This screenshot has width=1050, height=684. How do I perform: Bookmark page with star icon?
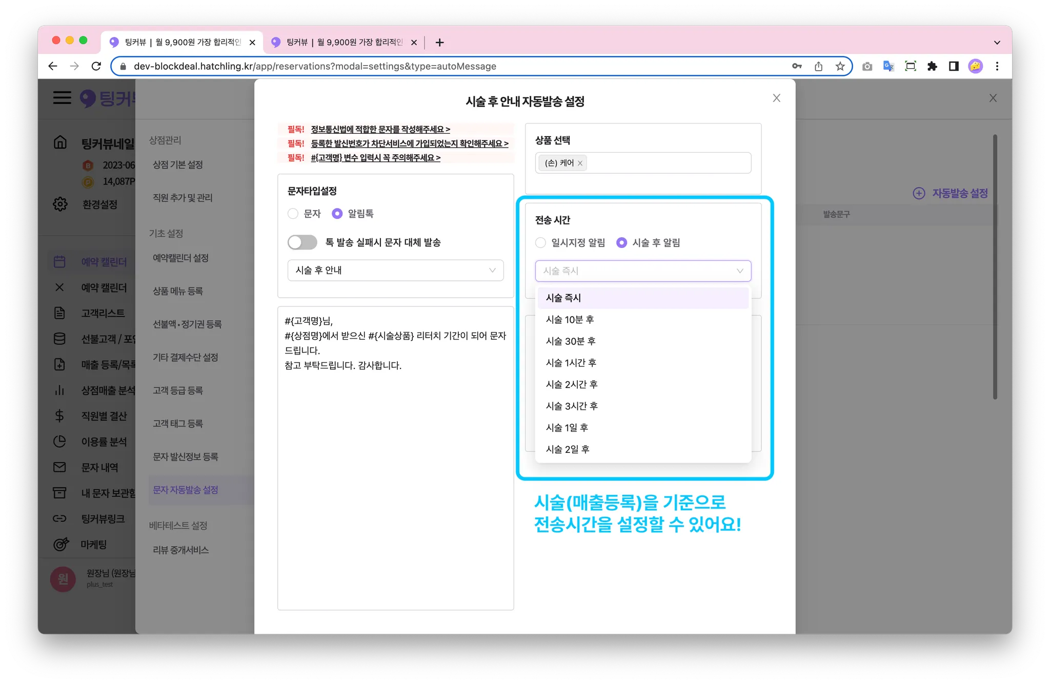(840, 66)
